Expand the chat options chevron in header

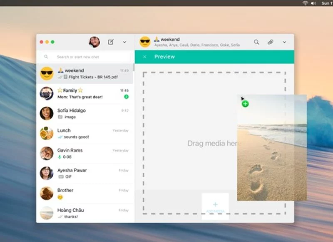point(284,42)
